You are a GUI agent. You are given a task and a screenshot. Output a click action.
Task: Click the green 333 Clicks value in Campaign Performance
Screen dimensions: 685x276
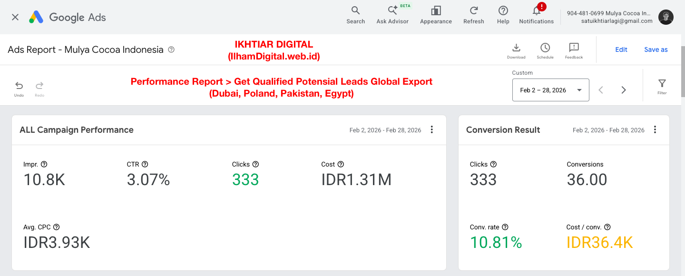click(245, 180)
